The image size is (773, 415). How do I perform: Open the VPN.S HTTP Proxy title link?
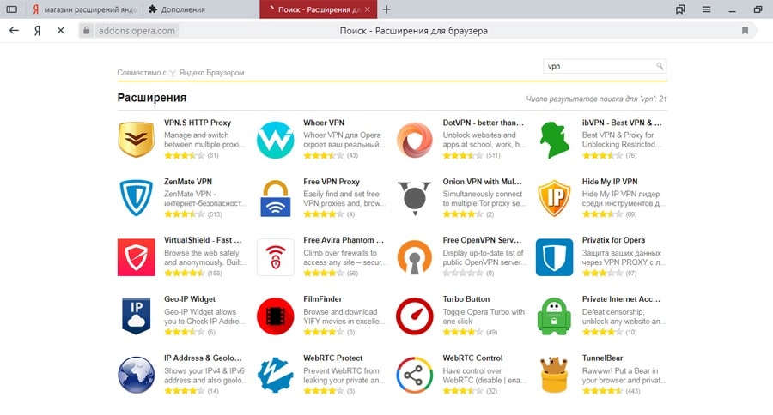coord(198,123)
